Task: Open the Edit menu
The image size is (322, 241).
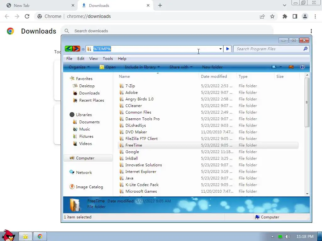Action: (x=81, y=59)
